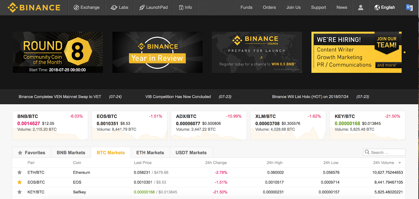Click the Google Translate icon
Image resolution: width=419 pixels, height=199 pixels.
click(409, 8)
